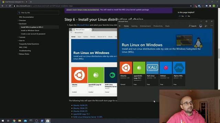Close the Install Windows Subsystem browser tab

[x=26, y=2]
